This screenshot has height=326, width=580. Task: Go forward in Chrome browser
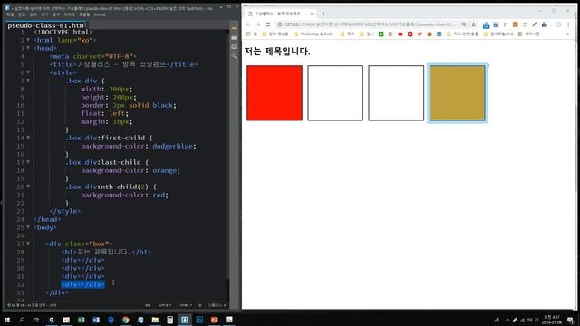point(258,24)
